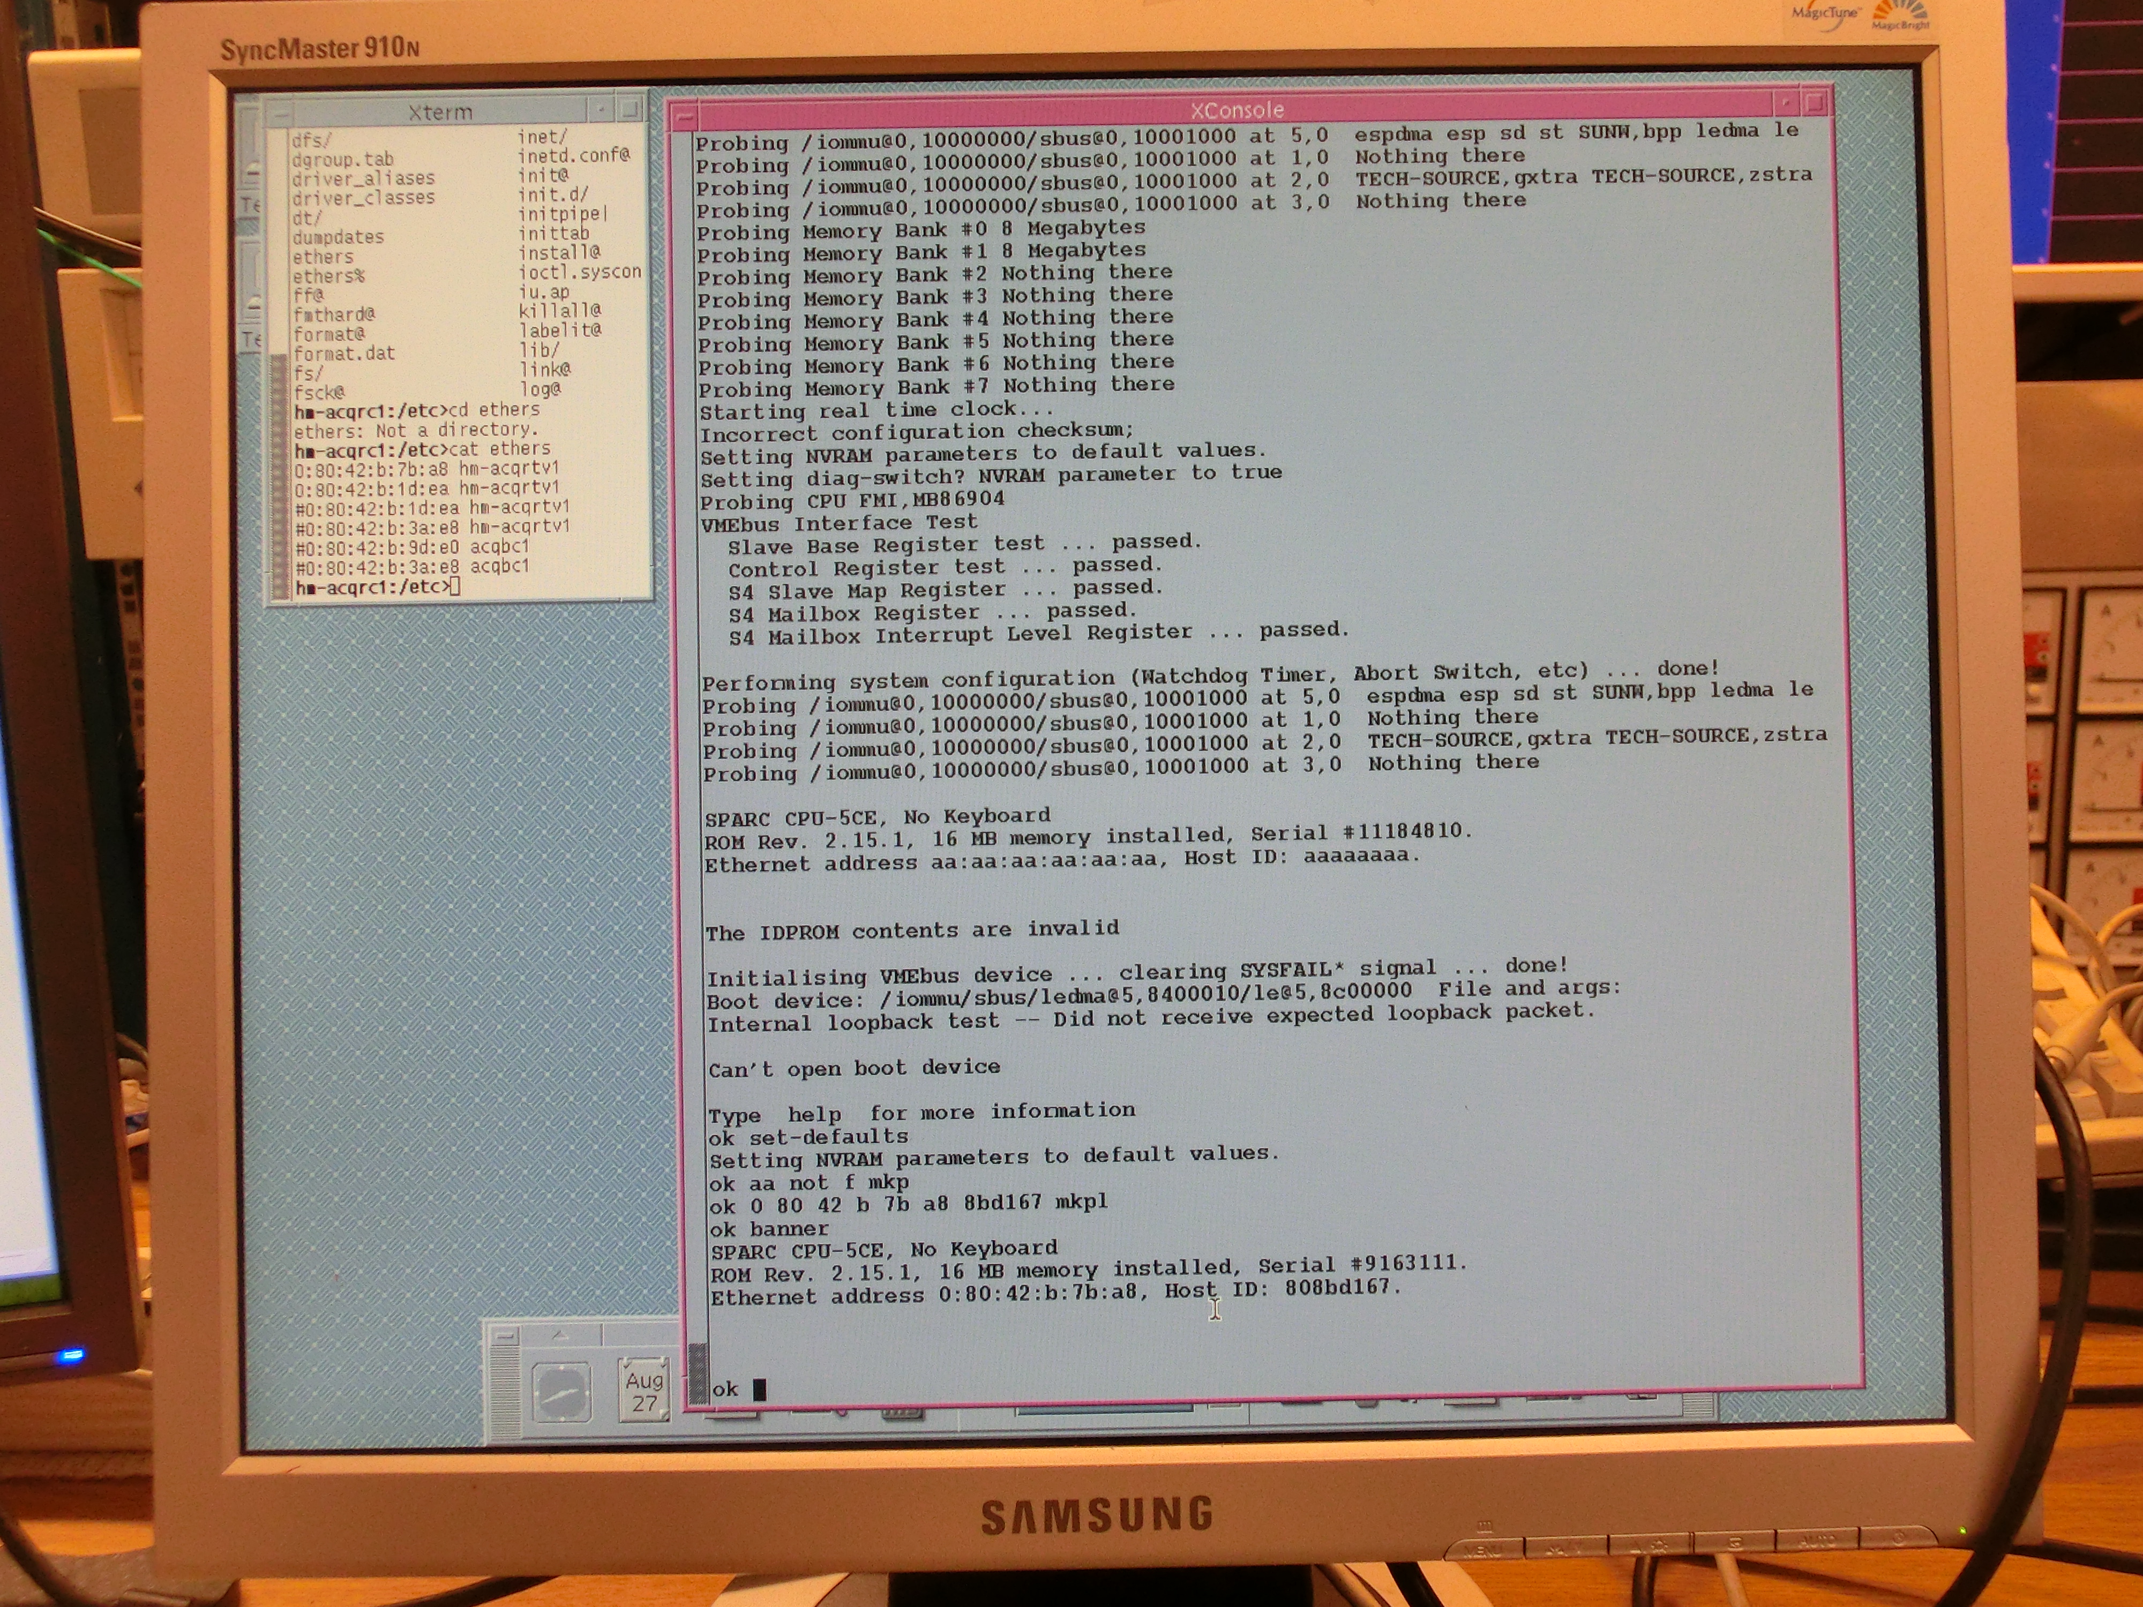Open the Aug 27 calendar icon
This screenshot has height=1607, width=2143.
[645, 1391]
